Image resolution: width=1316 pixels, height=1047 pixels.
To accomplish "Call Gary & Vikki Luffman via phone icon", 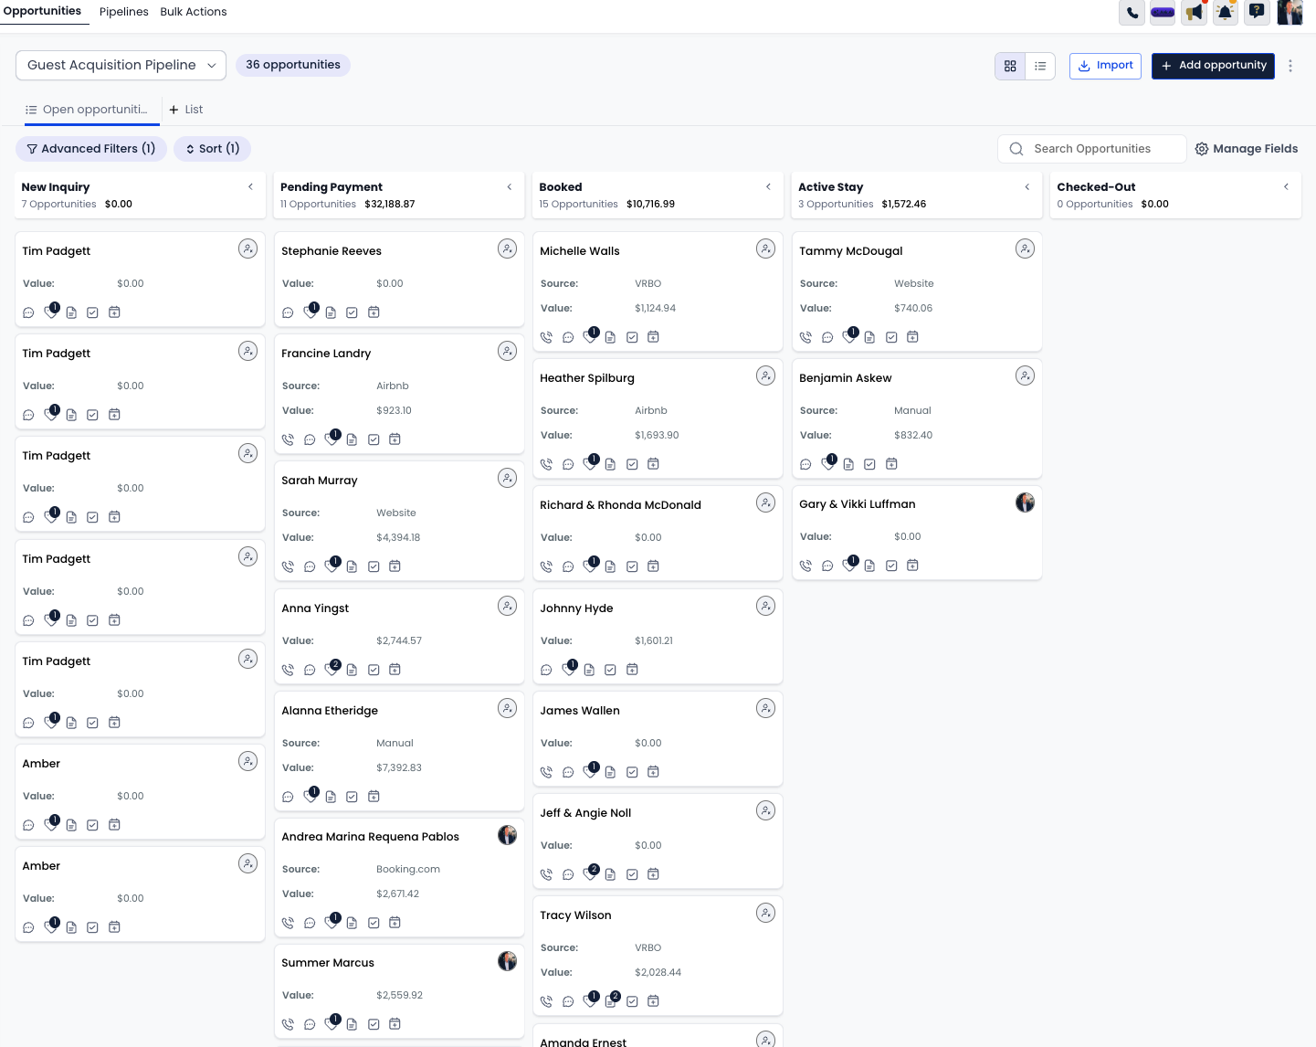I will tap(805, 566).
